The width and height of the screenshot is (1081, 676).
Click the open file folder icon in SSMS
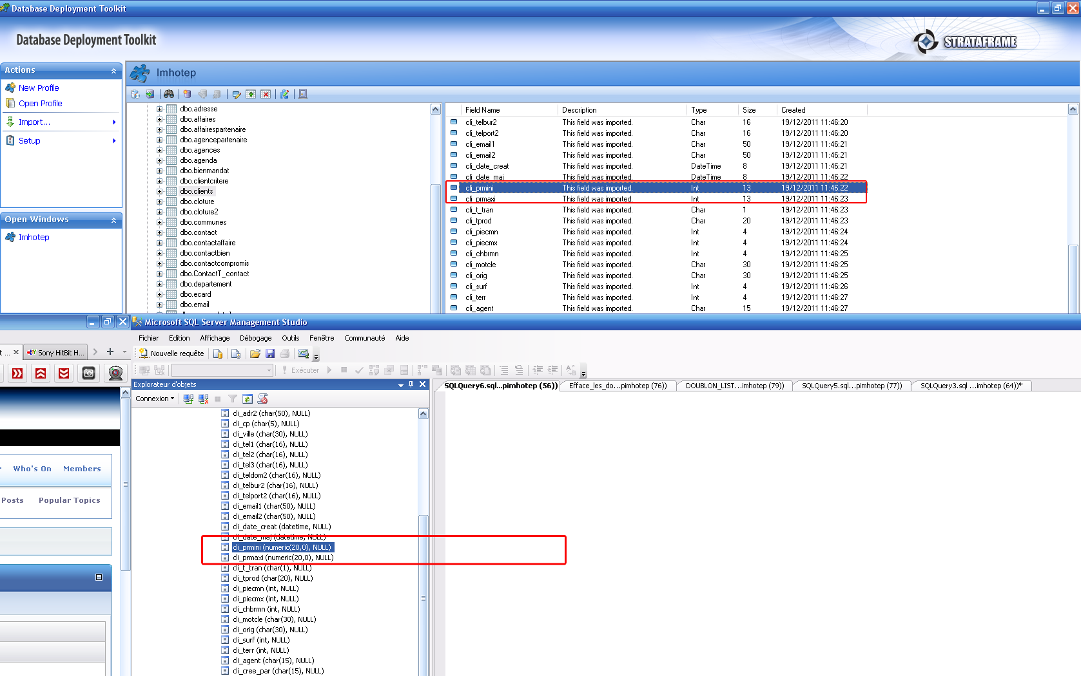click(x=255, y=353)
